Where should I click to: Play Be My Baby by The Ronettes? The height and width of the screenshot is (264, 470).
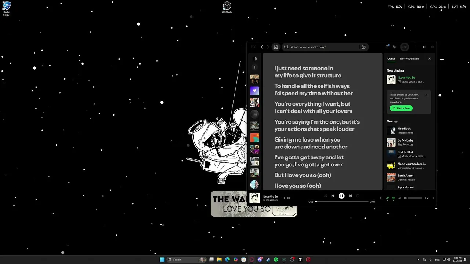point(409,142)
